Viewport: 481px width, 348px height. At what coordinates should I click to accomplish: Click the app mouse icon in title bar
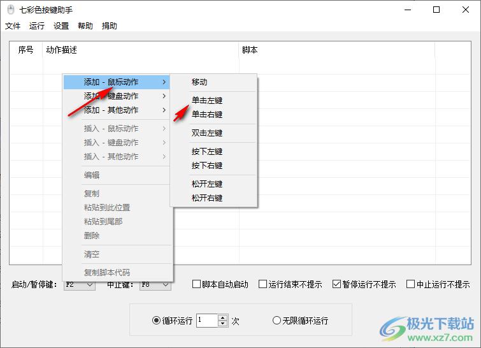pyautogui.click(x=10, y=10)
